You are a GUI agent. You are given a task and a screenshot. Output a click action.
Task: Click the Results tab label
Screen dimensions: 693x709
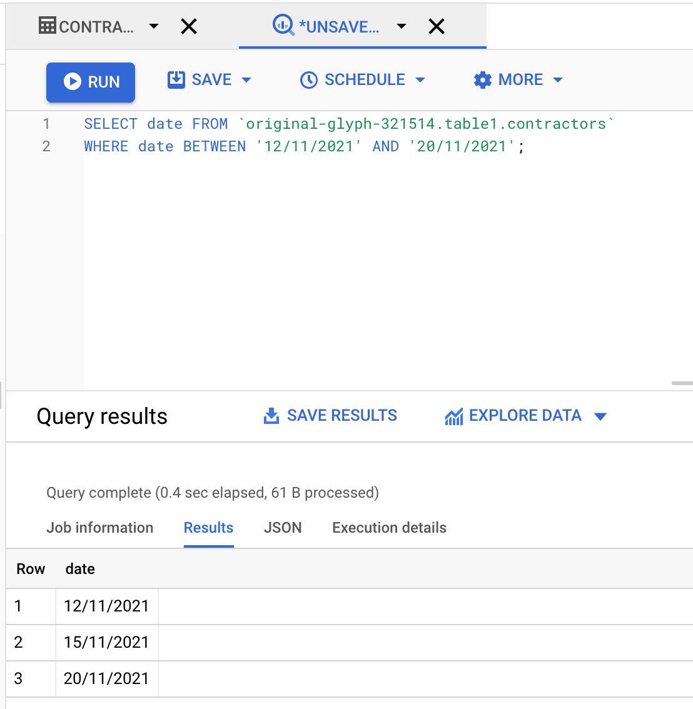tap(208, 528)
